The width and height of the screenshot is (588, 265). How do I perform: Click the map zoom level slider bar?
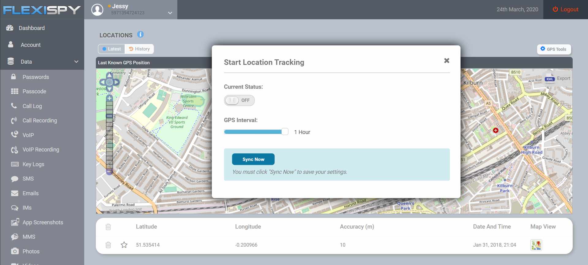[x=109, y=135]
